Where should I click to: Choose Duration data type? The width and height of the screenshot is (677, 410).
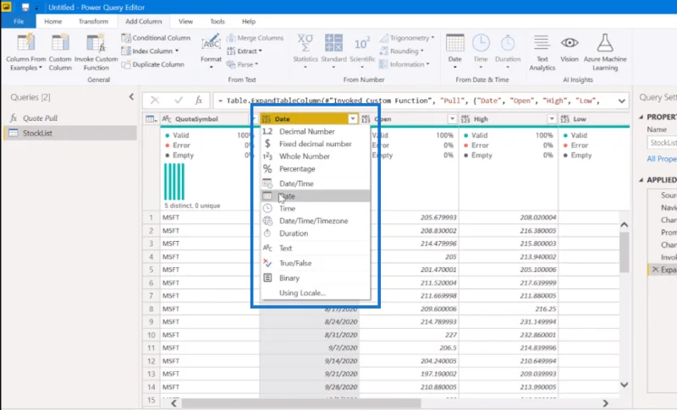point(315,233)
